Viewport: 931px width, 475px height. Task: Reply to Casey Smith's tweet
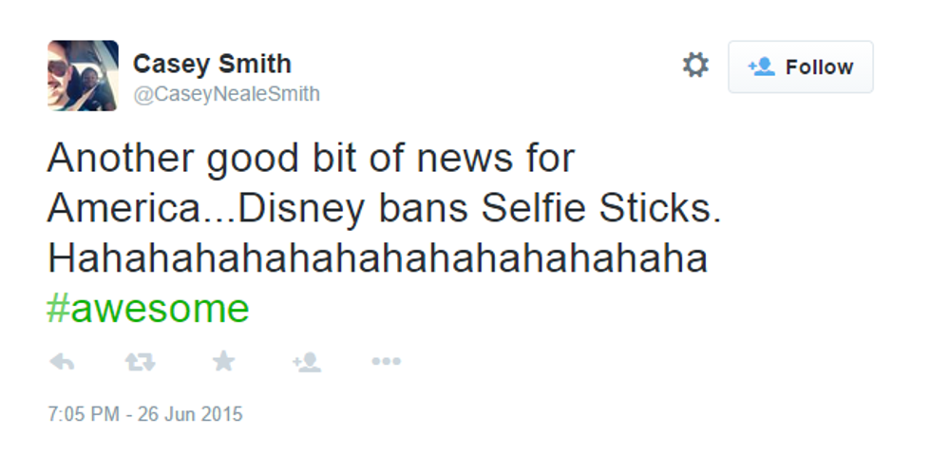point(61,362)
